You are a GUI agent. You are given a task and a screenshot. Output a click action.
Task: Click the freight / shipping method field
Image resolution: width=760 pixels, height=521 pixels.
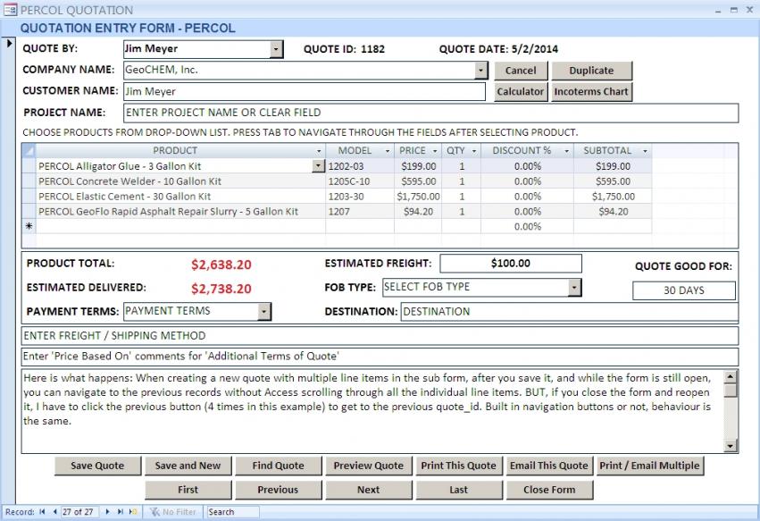[x=380, y=336]
